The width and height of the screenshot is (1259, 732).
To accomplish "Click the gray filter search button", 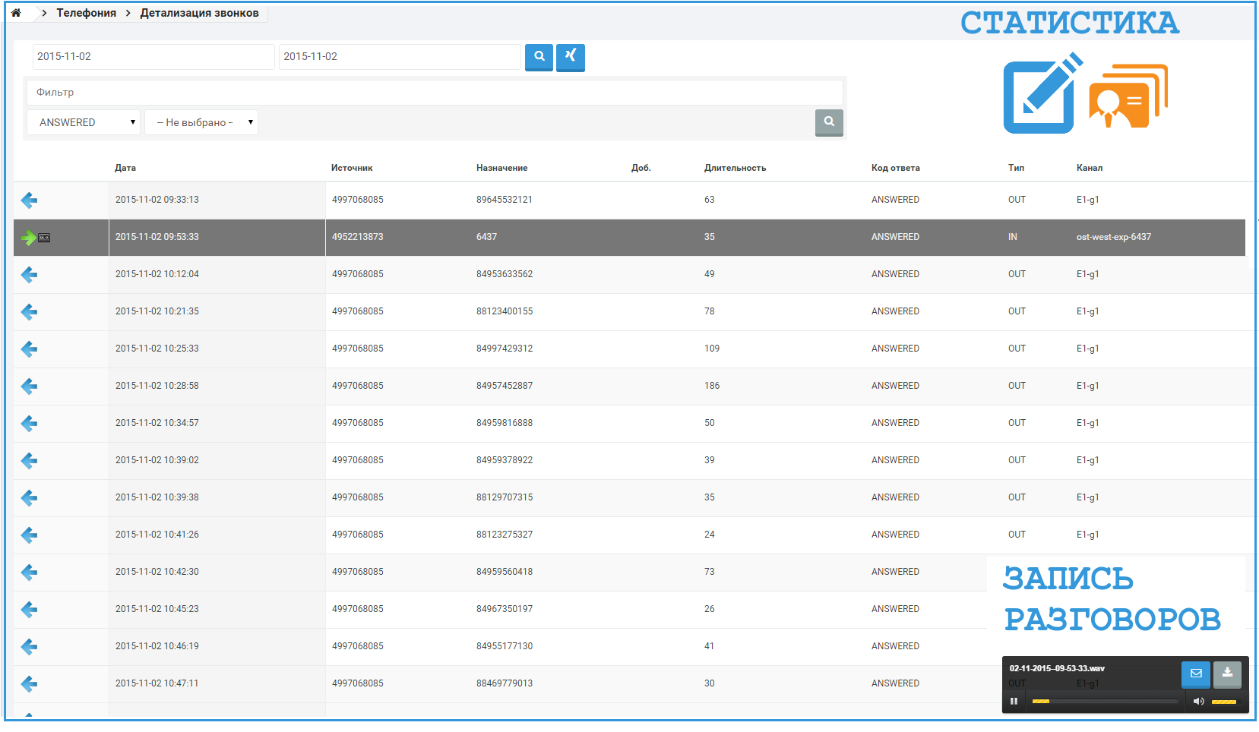I will pos(829,122).
